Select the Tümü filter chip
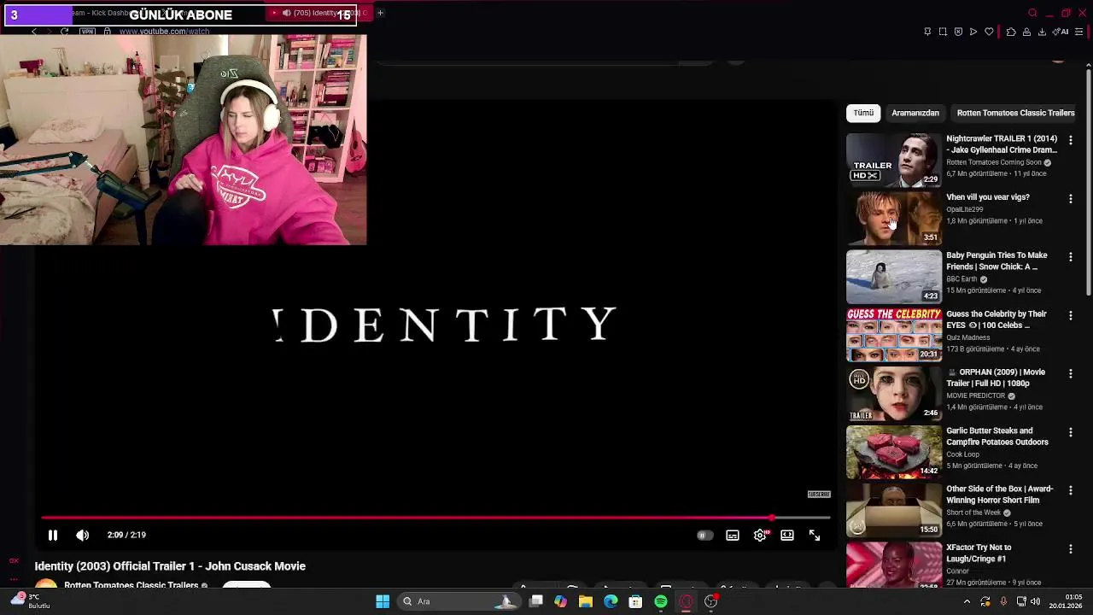 coord(863,113)
